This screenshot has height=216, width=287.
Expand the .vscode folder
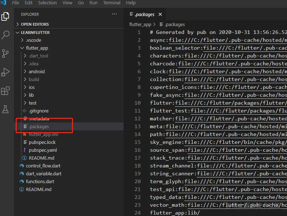pos(22,40)
